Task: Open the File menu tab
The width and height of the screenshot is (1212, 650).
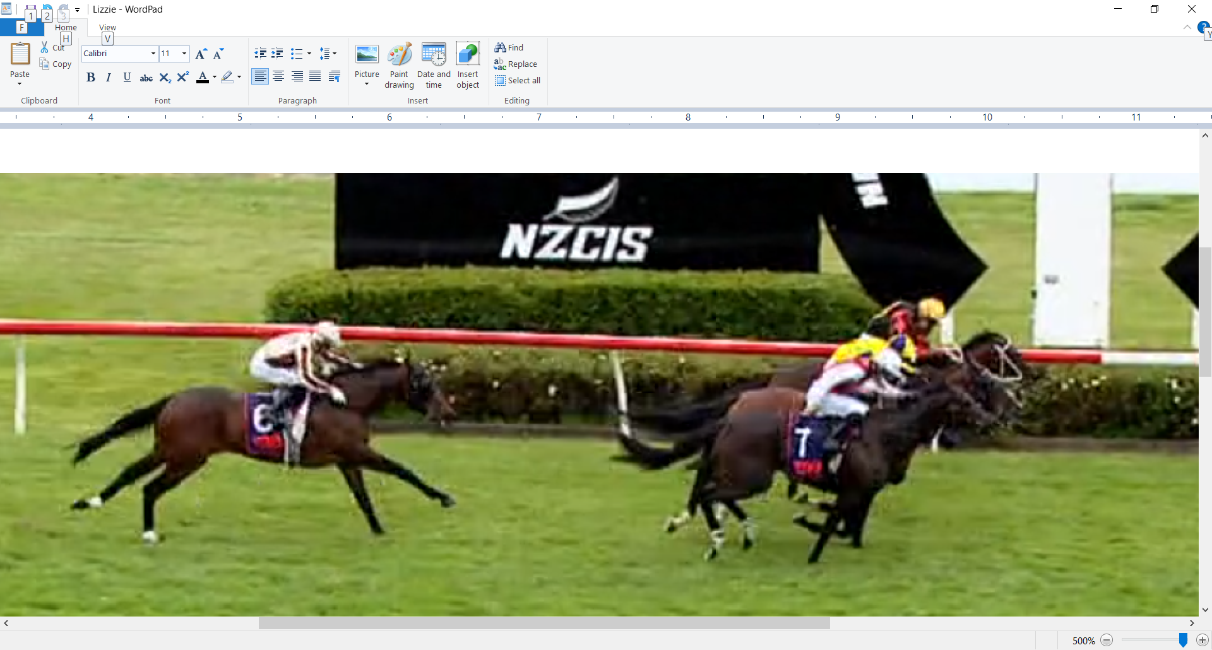Action: point(21,28)
